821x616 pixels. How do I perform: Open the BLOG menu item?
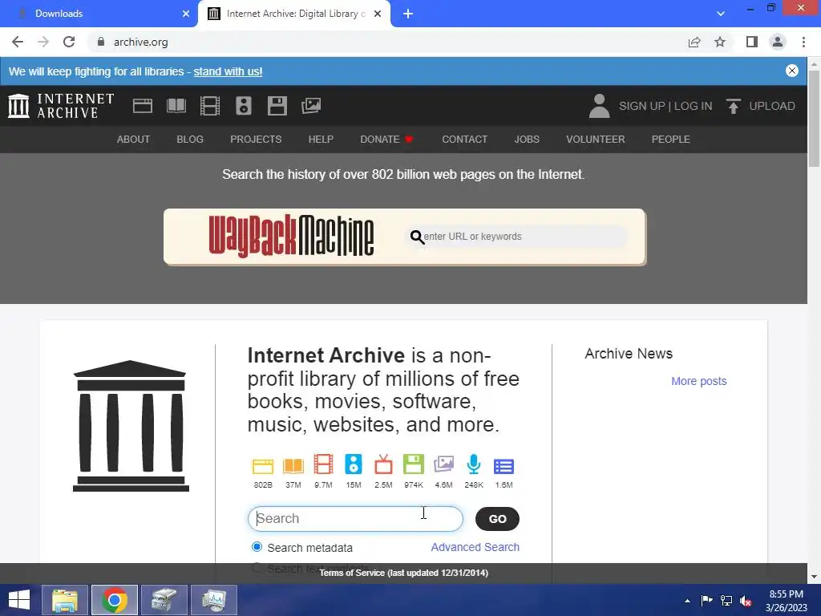(x=190, y=140)
